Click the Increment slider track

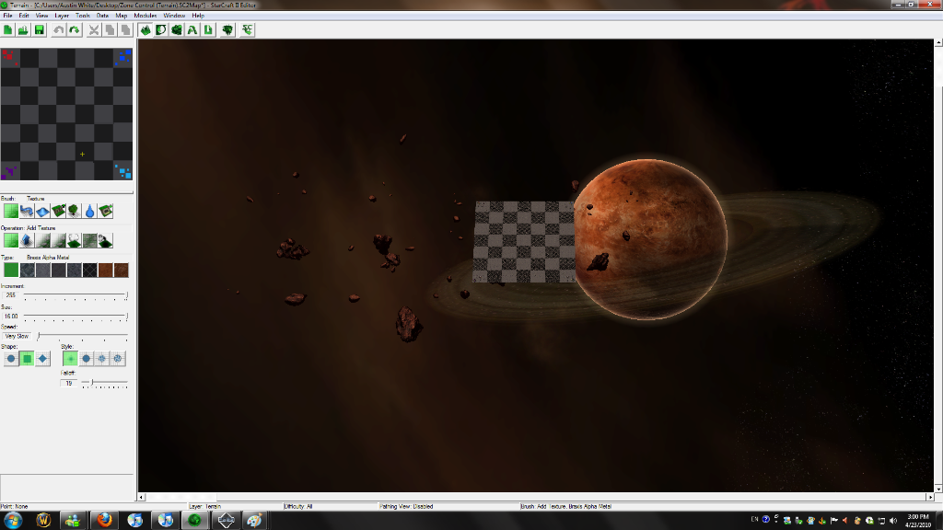click(76, 295)
